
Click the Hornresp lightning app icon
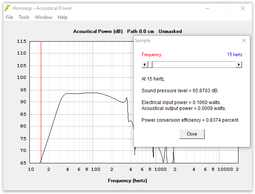(7, 8)
